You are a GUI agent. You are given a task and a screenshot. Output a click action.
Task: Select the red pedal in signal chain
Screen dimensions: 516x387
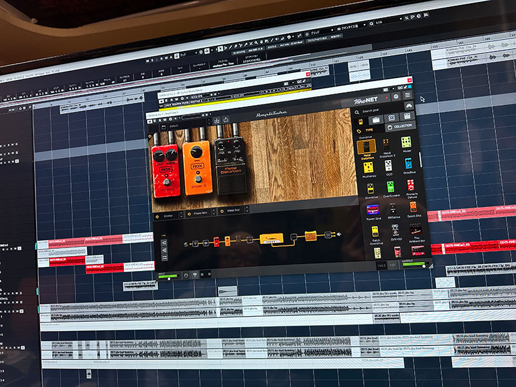pos(216,242)
